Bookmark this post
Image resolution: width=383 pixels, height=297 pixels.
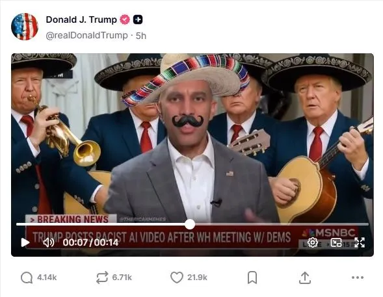pos(252,278)
